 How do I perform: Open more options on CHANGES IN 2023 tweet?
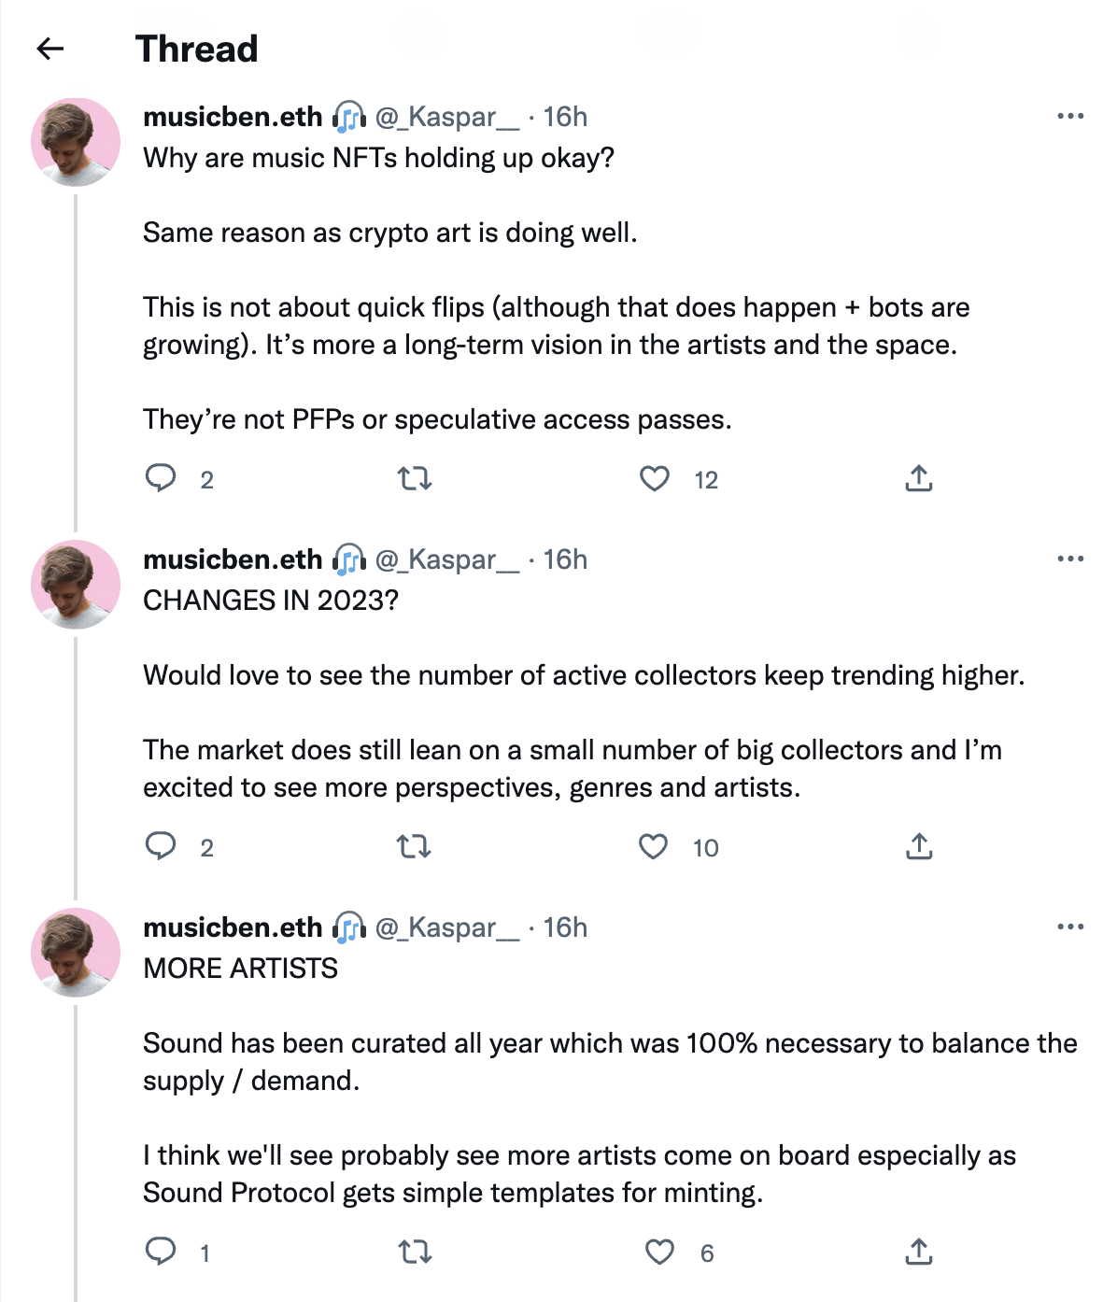click(x=1070, y=559)
